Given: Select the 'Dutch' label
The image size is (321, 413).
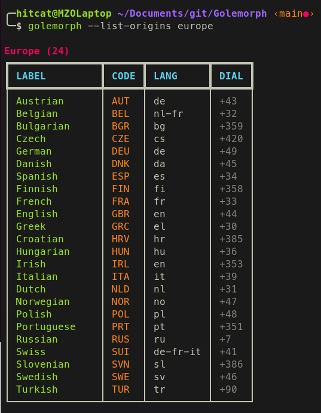Looking at the screenshot, I should pos(31,289).
